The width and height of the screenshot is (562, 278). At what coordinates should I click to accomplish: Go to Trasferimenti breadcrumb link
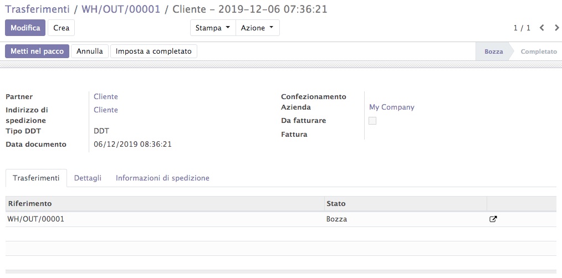37,9
